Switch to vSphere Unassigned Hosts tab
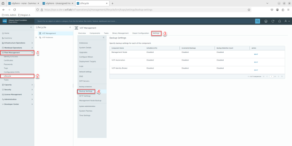The width and height of the screenshot is (292, 146). coord(58,3)
